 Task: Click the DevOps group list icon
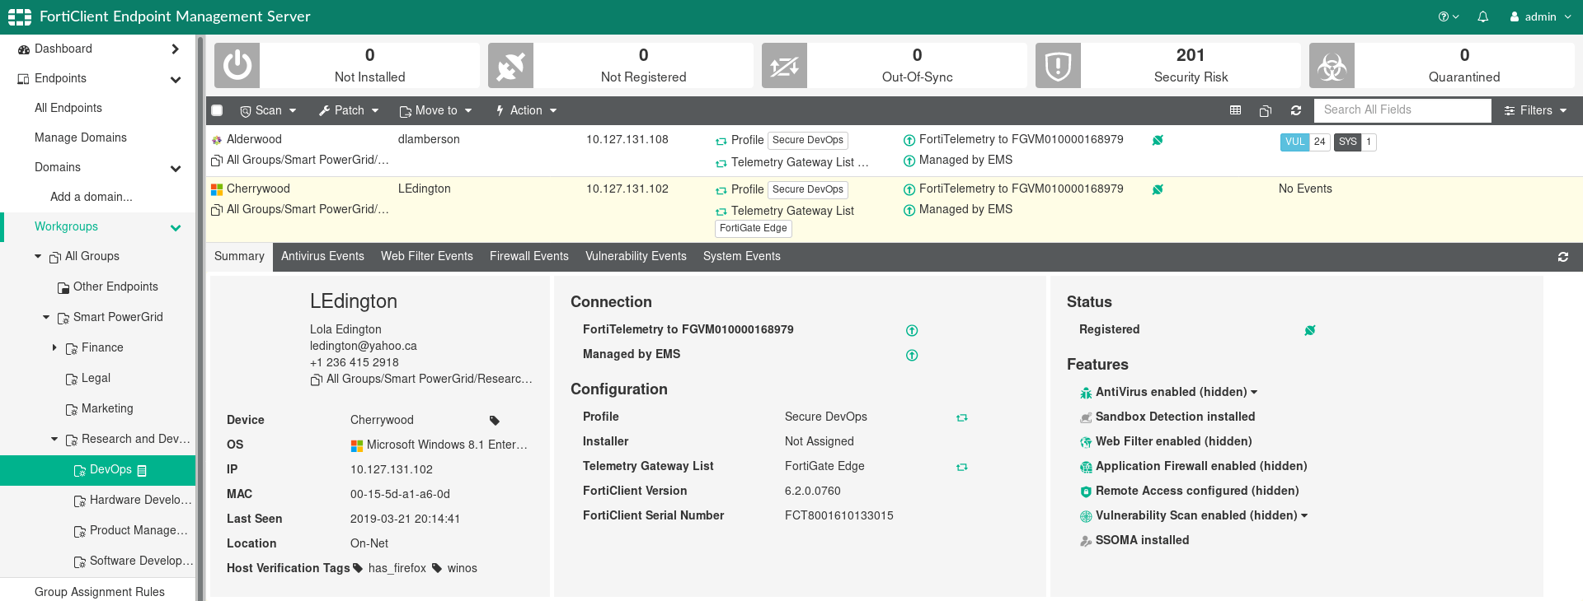point(142,470)
